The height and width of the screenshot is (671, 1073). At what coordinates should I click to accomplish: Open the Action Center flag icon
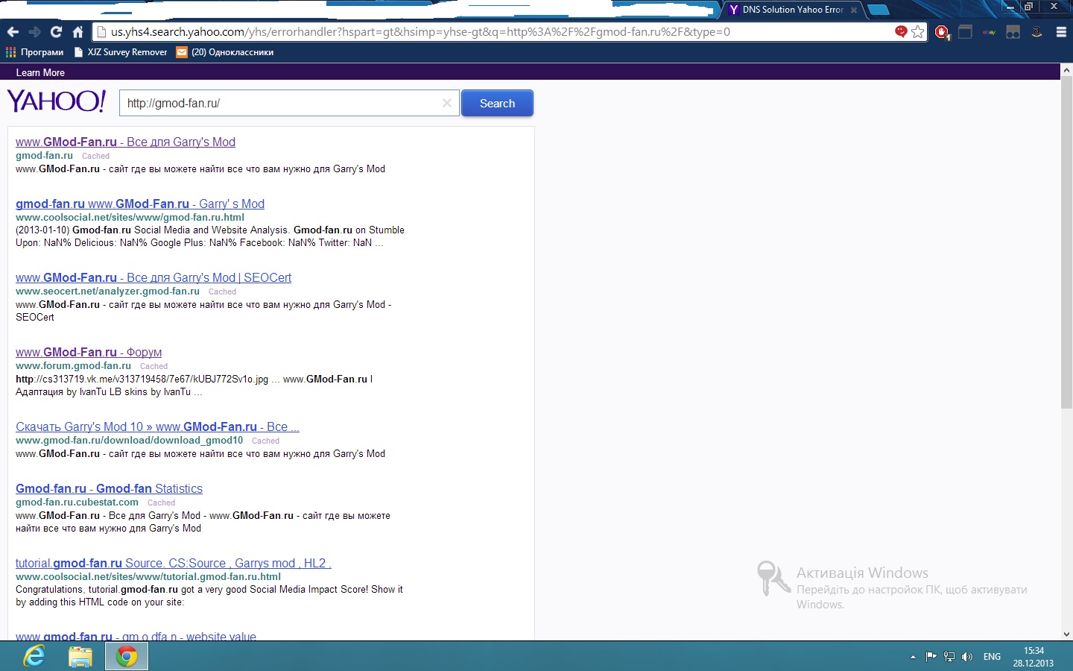tap(931, 657)
